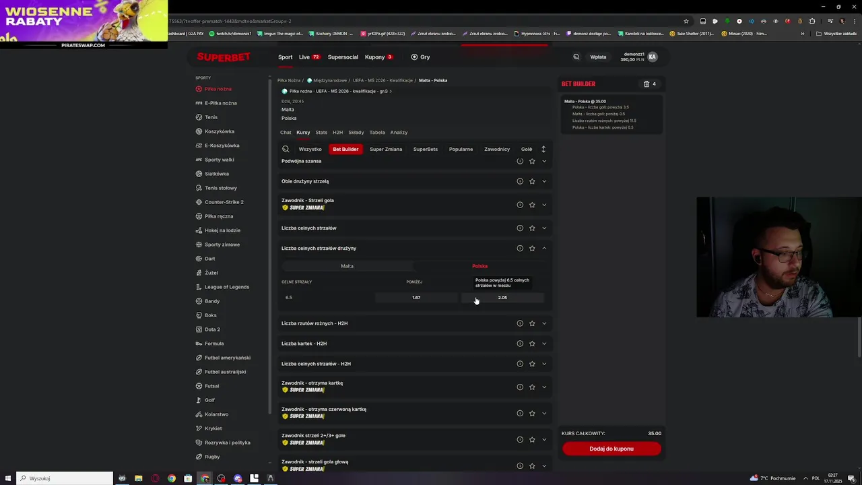Open the Kupony menu
Screen dimensions: 862x485
[378, 57]
